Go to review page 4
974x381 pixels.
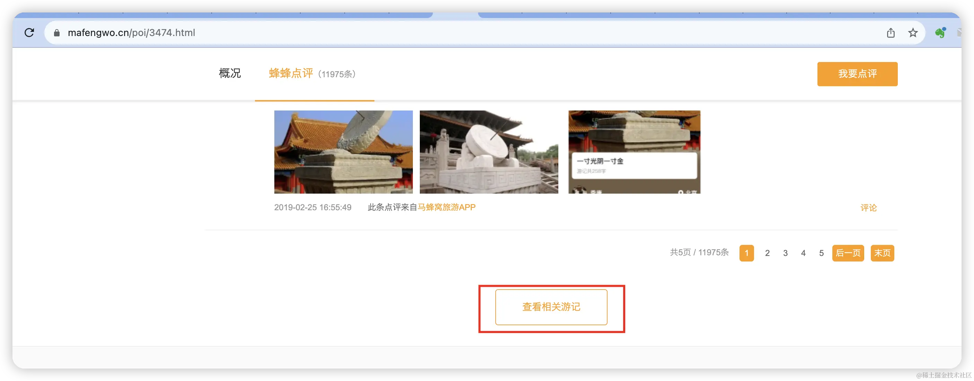(x=803, y=253)
